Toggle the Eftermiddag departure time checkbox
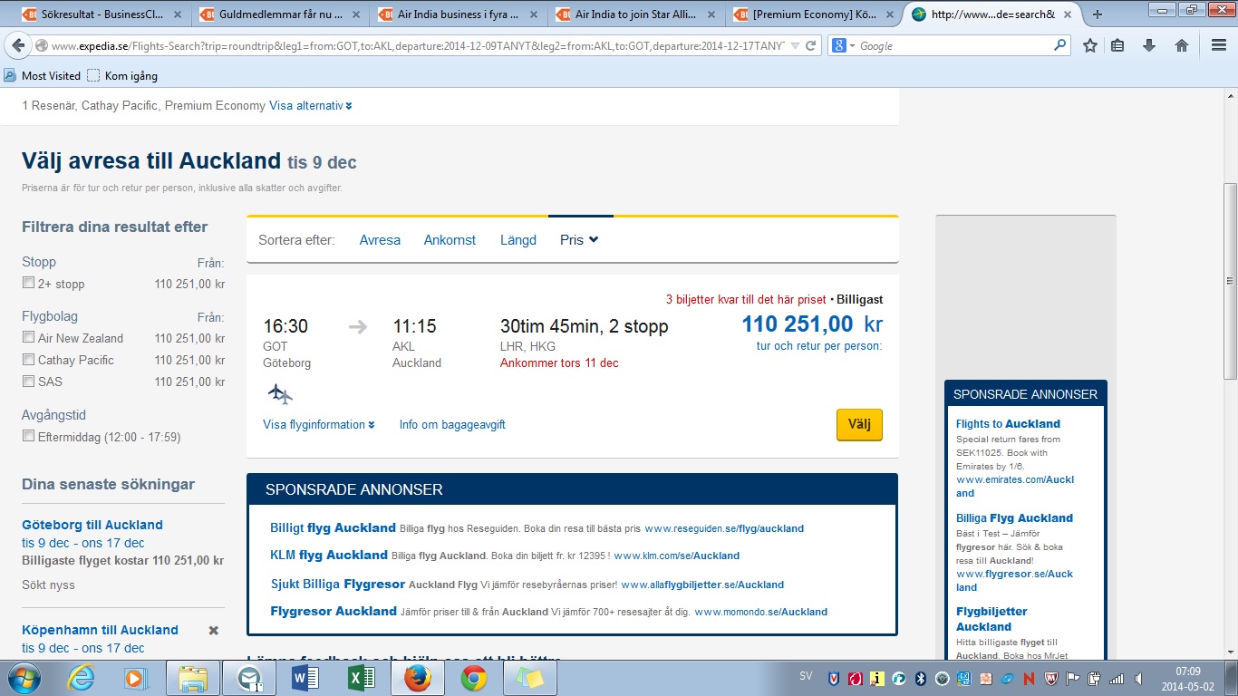 tap(28, 437)
